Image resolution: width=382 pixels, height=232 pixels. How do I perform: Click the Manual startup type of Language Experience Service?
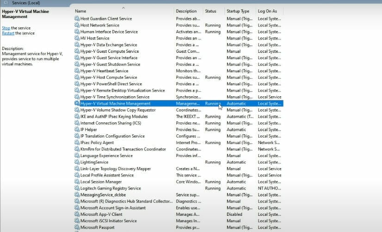[234, 156]
